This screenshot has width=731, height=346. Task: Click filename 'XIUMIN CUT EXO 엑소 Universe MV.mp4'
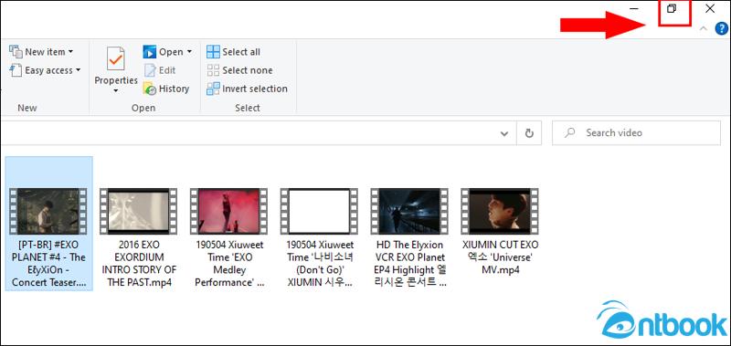pyautogui.click(x=500, y=257)
